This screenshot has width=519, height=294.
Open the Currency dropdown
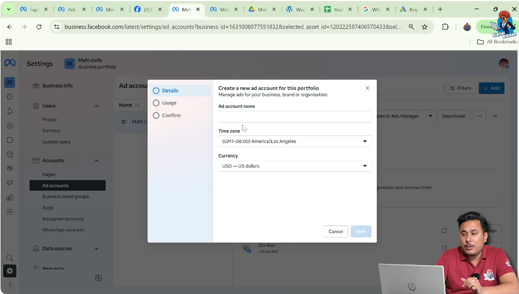coord(295,166)
